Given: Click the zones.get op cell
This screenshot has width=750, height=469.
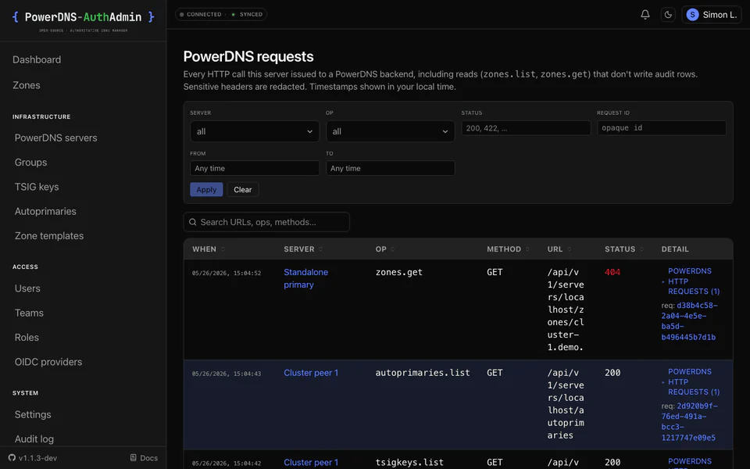Looking at the screenshot, I should coord(399,272).
